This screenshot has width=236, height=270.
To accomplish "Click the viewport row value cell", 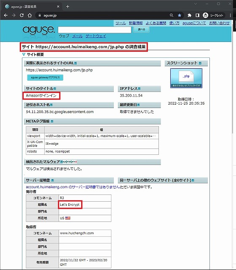I will pyautogui.click(x=102, y=136).
